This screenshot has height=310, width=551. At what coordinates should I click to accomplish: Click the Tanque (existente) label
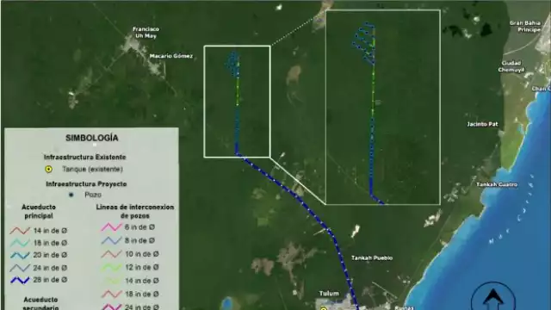click(x=92, y=169)
